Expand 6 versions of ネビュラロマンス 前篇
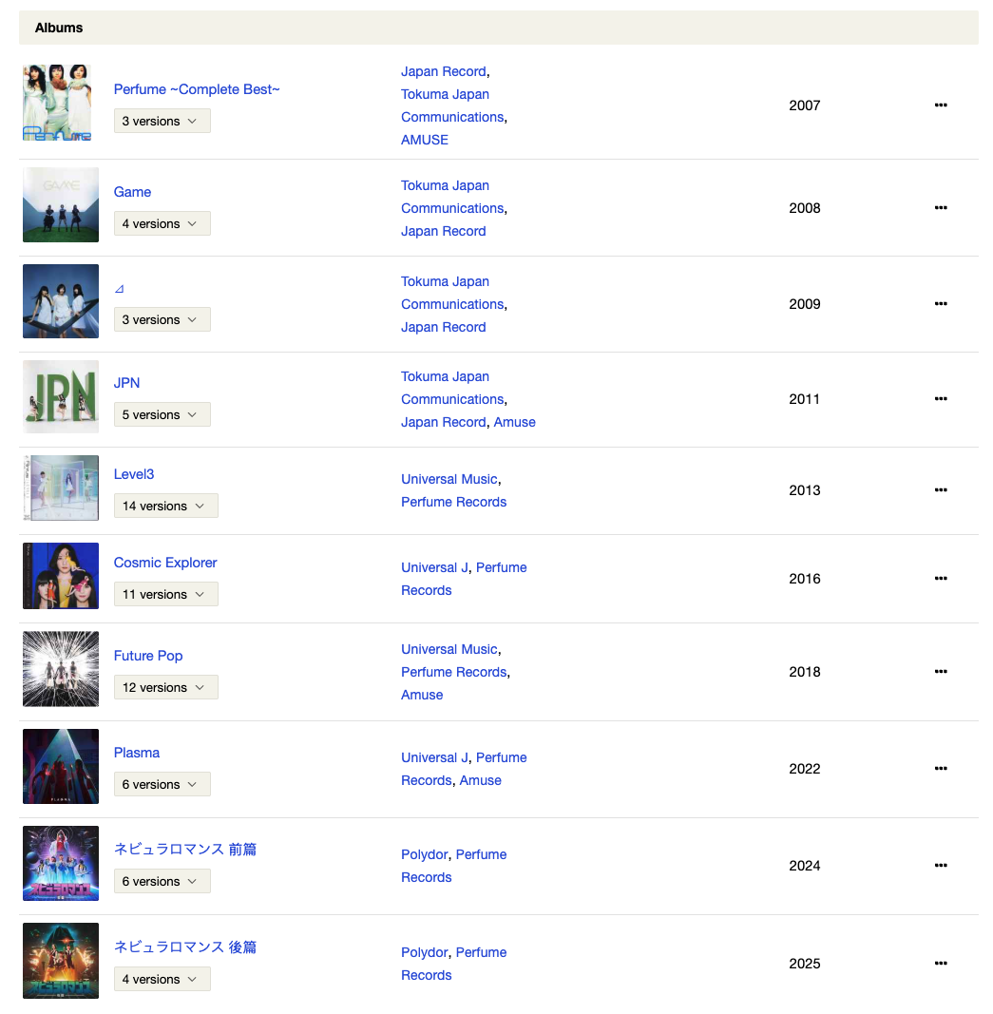Viewport: 993px width, 1014px height. click(162, 882)
